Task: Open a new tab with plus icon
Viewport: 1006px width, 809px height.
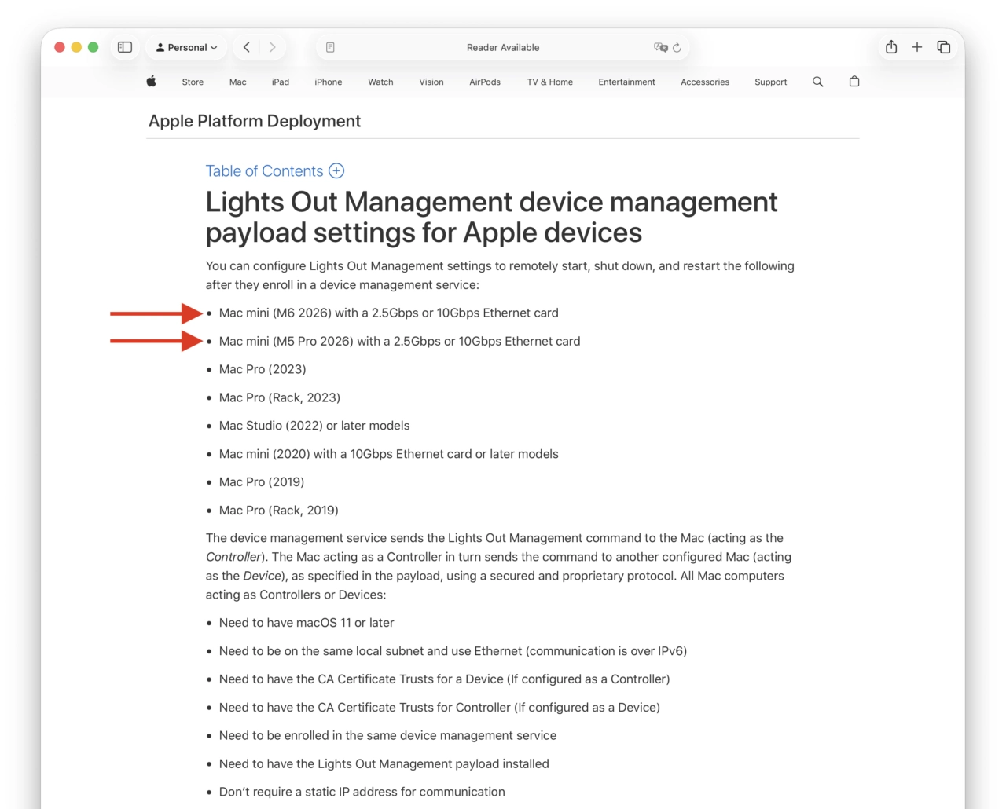Action: tap(916, 47)
